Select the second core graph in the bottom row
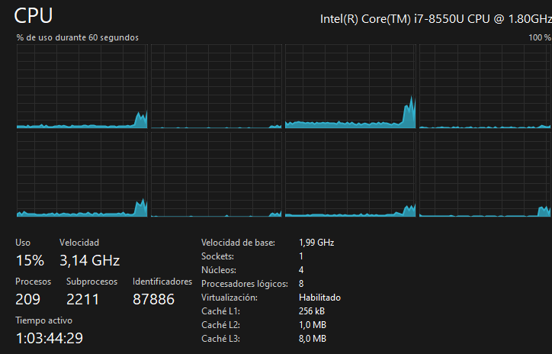The width and height of the screenshot is (552, 354). coord(217,175)
